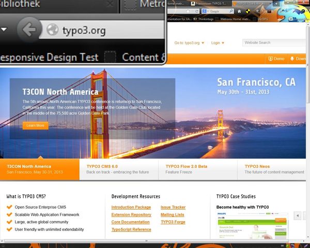The height and width of the screenshot is (248, 310).
Task: Click the Download button in orange bar
Action: tap(298, 59)
